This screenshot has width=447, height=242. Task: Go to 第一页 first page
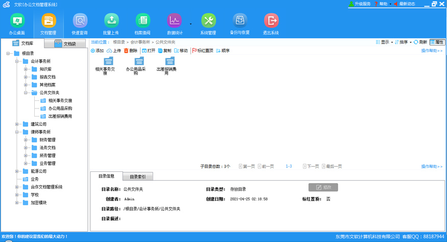tap(247, 166)
